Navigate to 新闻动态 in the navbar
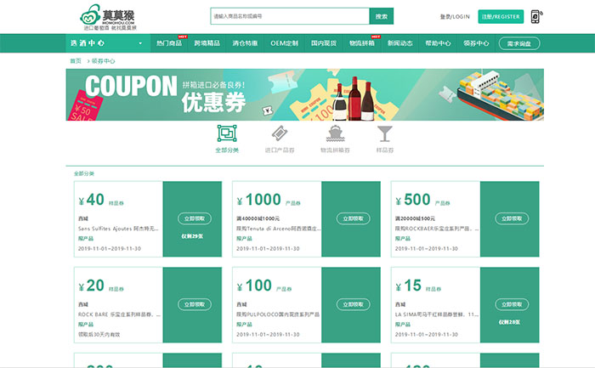This screenshot has width=595, height=368. click(399, 42)
